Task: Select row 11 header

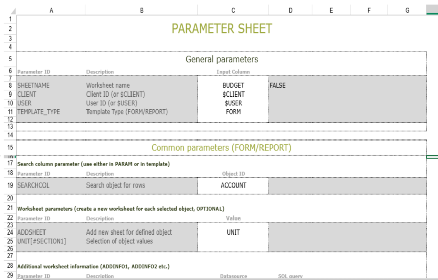Action: (10, 112)
